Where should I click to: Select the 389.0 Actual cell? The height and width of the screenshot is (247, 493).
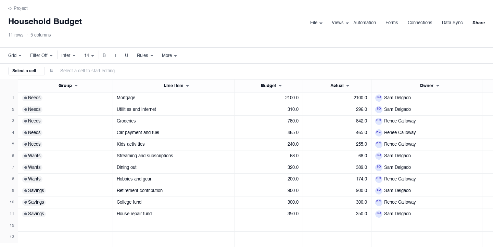[x=337, y=168]
